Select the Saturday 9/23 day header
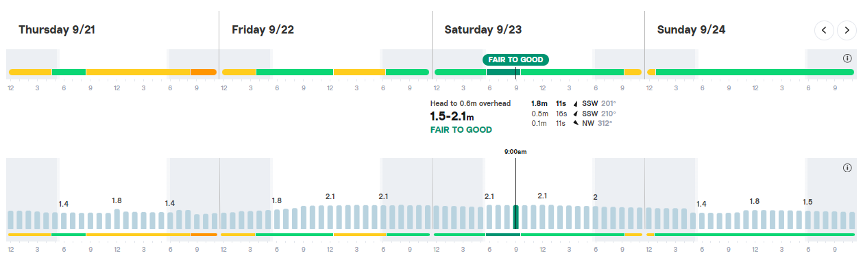The image size is (863, 262). coord(483,30)
